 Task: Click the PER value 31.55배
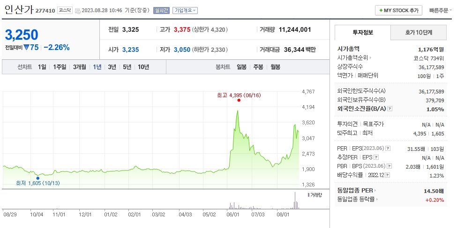[416, 149]
